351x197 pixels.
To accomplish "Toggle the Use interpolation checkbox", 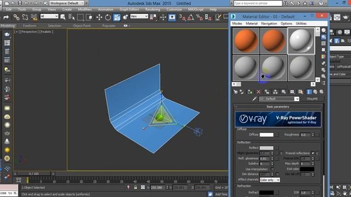I will [x=273, y=169].
